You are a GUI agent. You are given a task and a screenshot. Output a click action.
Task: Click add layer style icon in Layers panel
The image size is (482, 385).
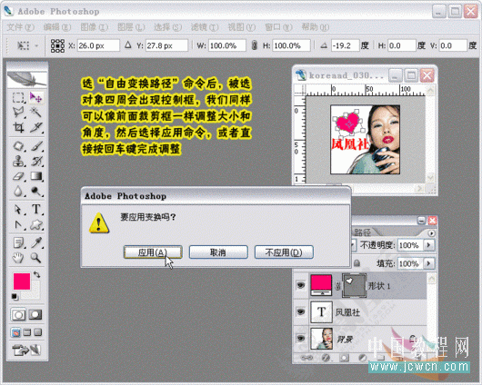pyautogui.click(x=326, y=358)
